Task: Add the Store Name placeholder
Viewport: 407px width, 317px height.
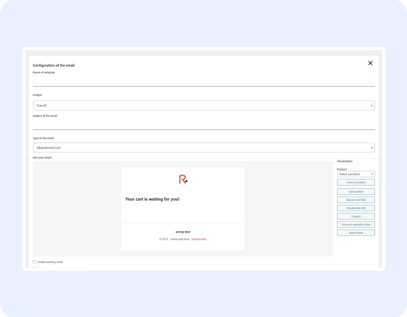Action: (356, 232)
